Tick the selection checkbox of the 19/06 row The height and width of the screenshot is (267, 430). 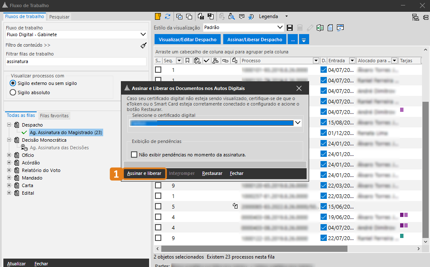[x=158, y=217]
